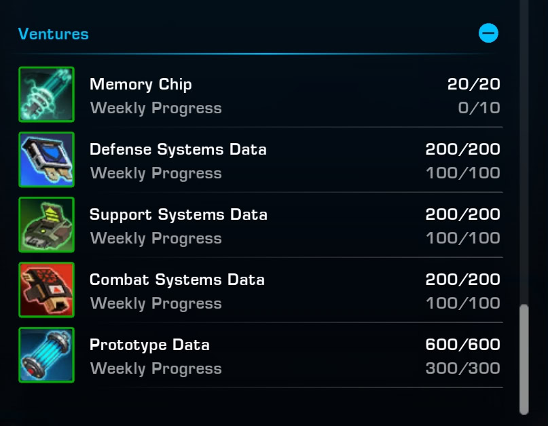548x426 pixels.
Task: Click the Memory Chip icon
Action: (46, 94)
